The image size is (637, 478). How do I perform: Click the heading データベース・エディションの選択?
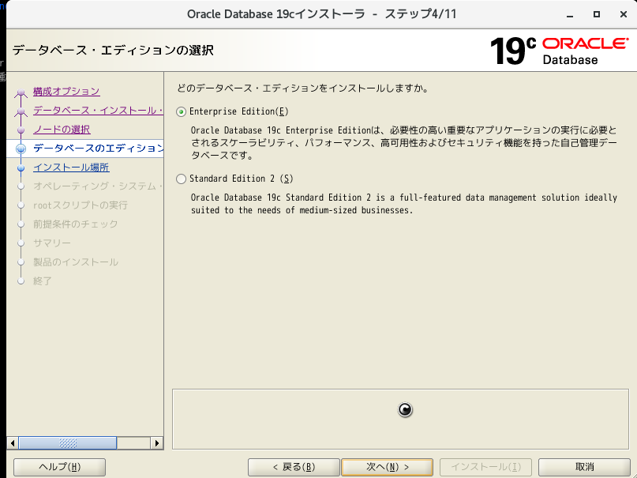pos(113,51)
